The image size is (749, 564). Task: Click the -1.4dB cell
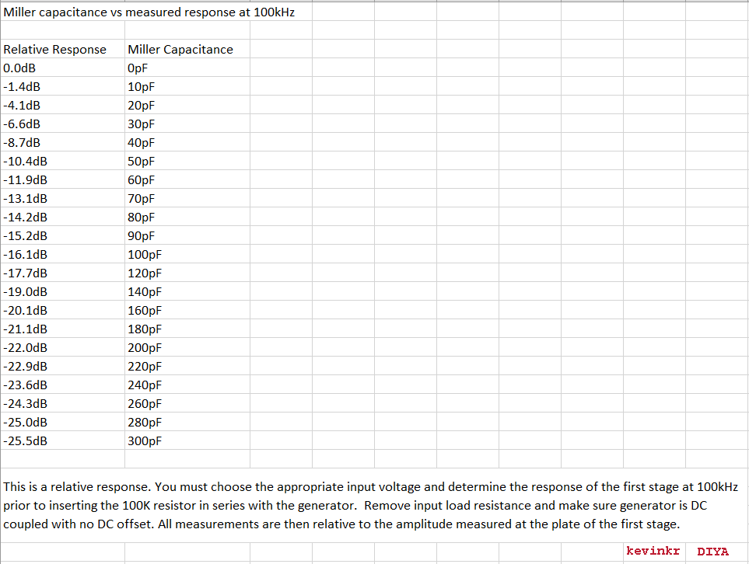(x=62, y=86)
